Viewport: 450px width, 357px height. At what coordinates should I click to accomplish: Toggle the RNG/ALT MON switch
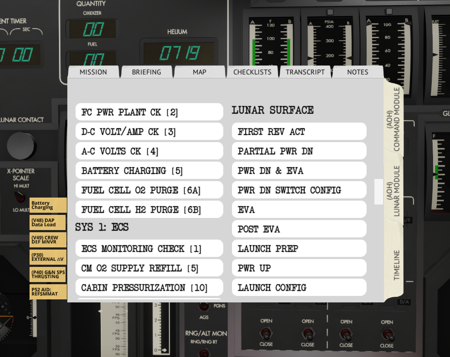(x=205, y=353)
